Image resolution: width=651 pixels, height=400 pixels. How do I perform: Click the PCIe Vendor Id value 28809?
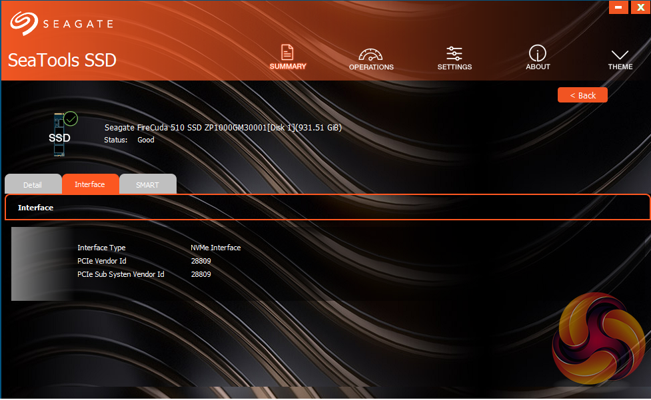pyautogui.click(x=201, y=261)
